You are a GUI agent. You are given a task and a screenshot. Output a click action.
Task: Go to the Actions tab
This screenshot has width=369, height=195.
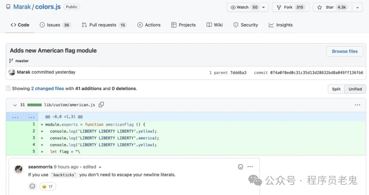149,25
